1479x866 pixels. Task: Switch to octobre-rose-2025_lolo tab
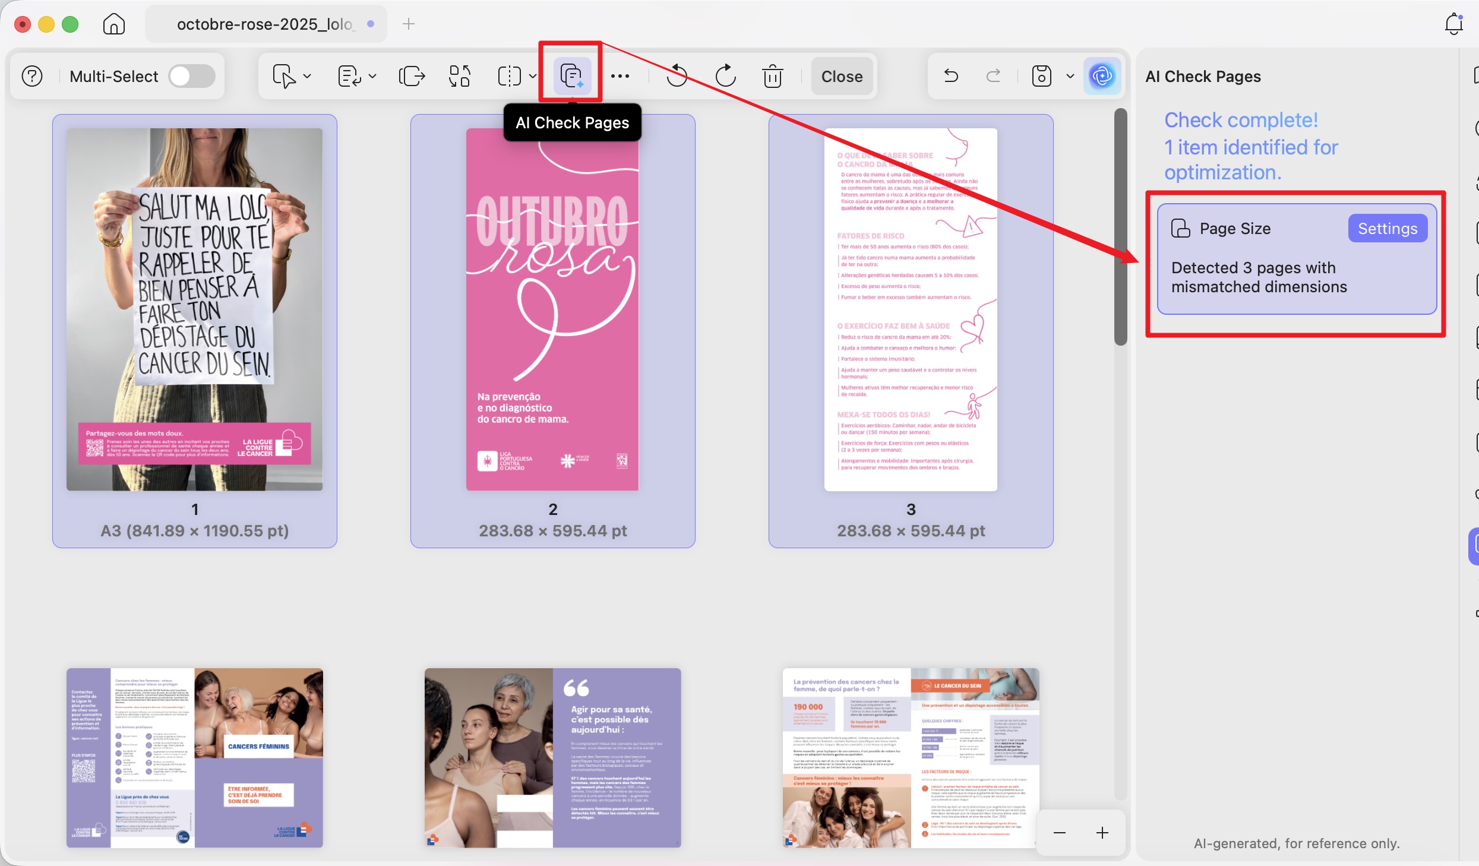[x=265, y=24]
